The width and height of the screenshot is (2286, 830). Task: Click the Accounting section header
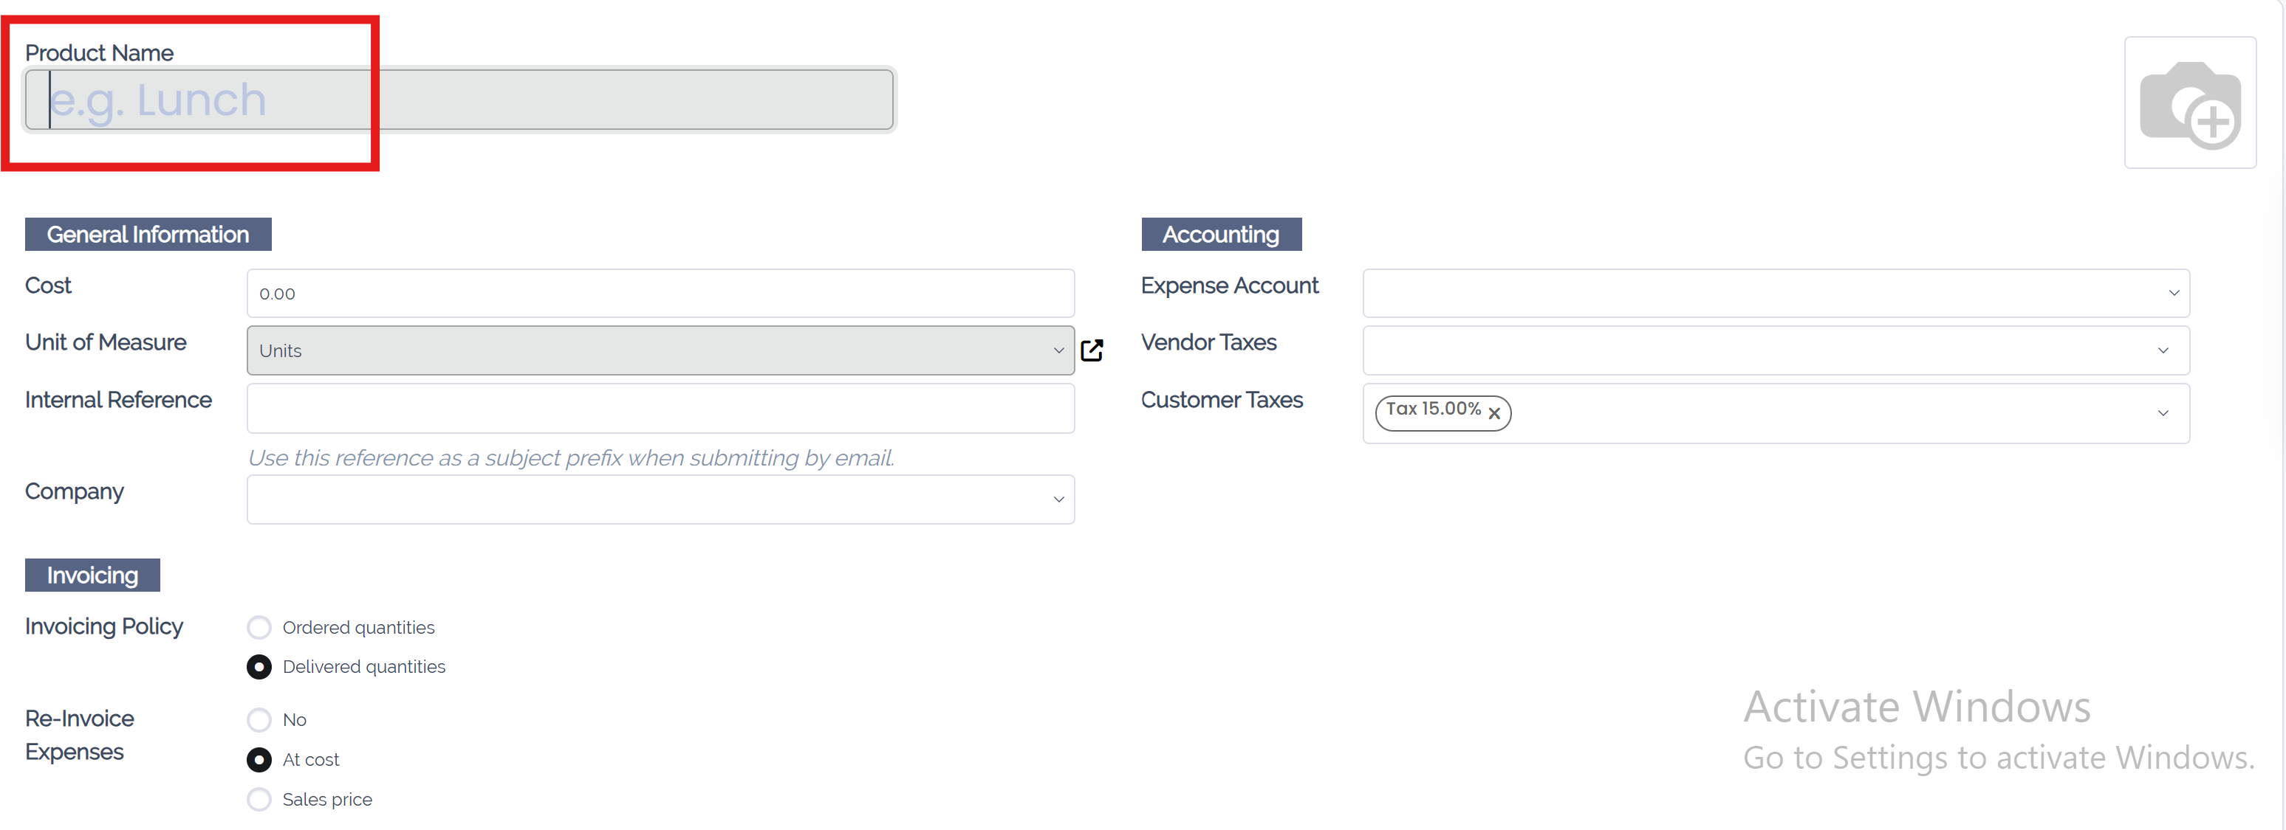(x=1220, y=234)
